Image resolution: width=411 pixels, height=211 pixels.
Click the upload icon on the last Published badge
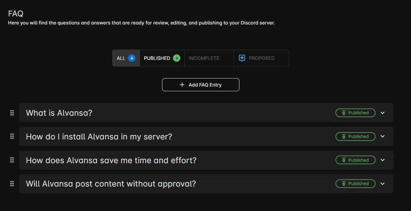[343, 184]
